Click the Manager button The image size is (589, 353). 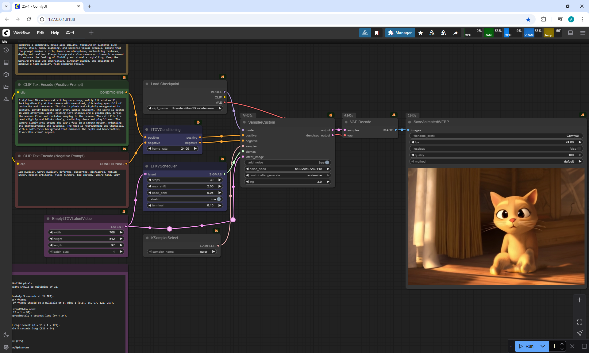click(x=400, y=33)
